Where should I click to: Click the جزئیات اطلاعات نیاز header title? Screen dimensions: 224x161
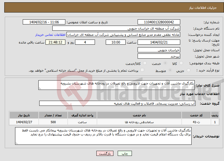tap(203, 8)
